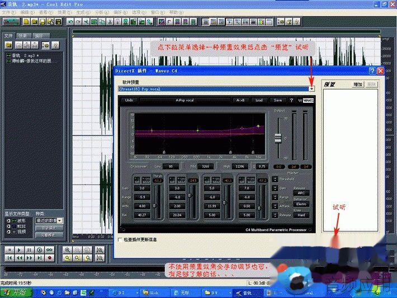This screenshot has height=298, width=397.
Task: Click the master Range stepper arrows
Action: (x=275, y=197)
